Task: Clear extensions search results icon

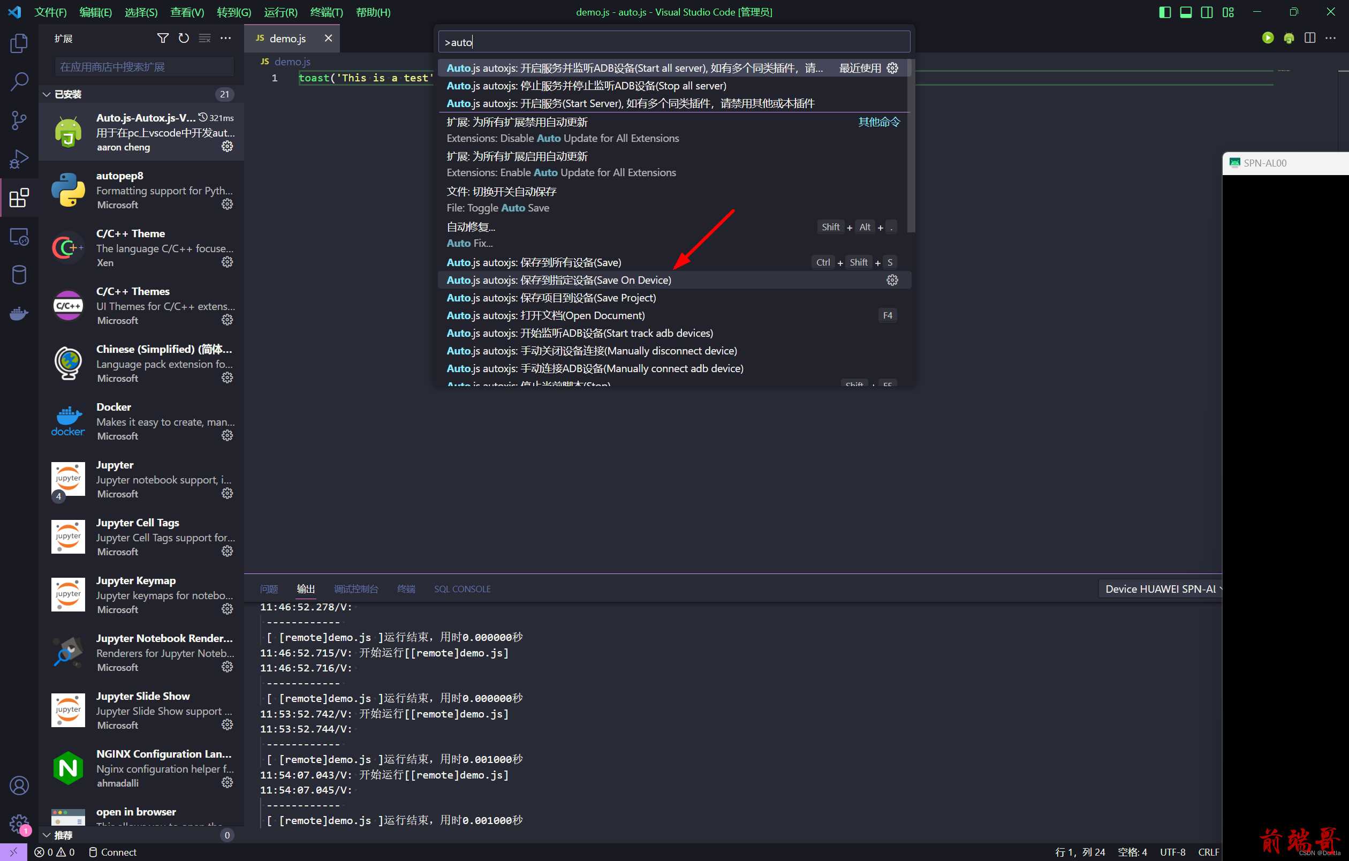Action: click(x=205, y=38)
